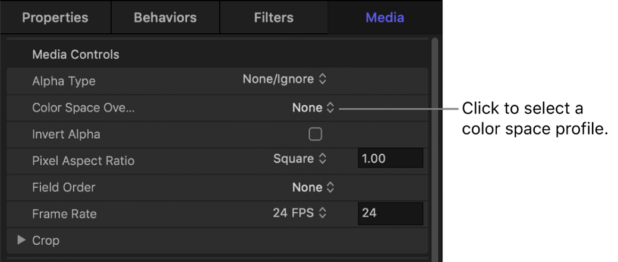This screenshot has width=618, height=262.
Task: Click the Frame Rate value field
Action: 390,213
